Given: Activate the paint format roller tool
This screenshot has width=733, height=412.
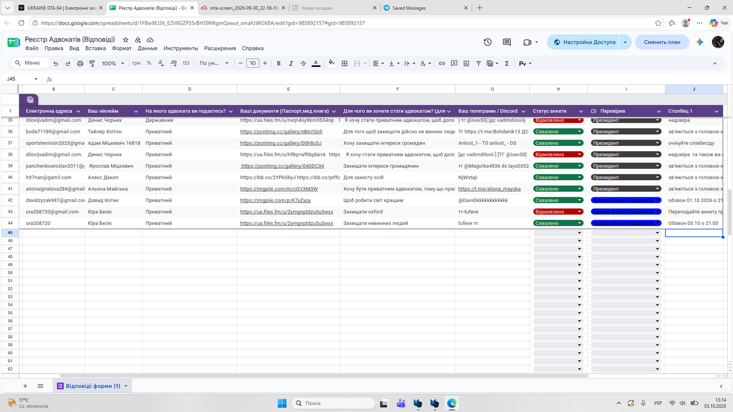Looking at the screenshot, I should (92, 64).
